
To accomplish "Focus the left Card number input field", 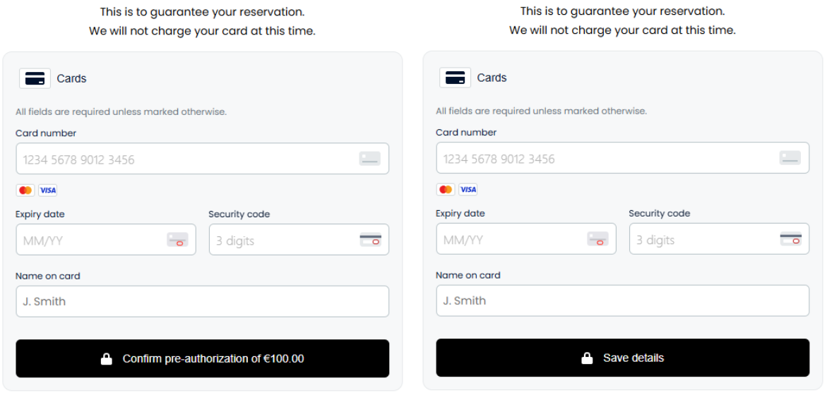I will pos(203,159).
